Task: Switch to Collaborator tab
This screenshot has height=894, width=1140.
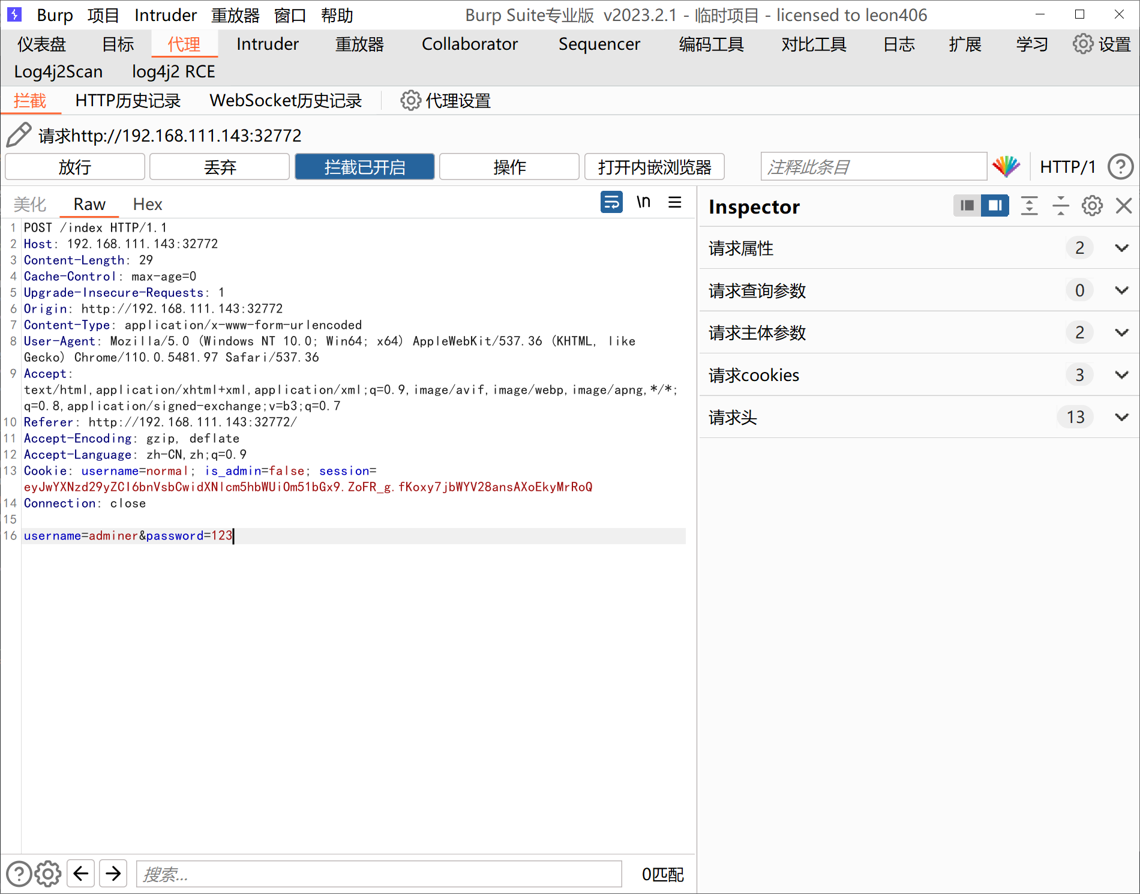Action: (470, 44)
